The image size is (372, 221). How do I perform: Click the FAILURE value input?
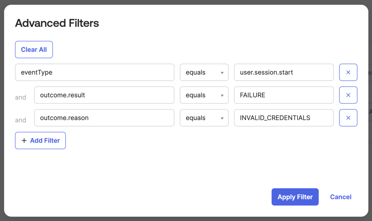point(284,95)
